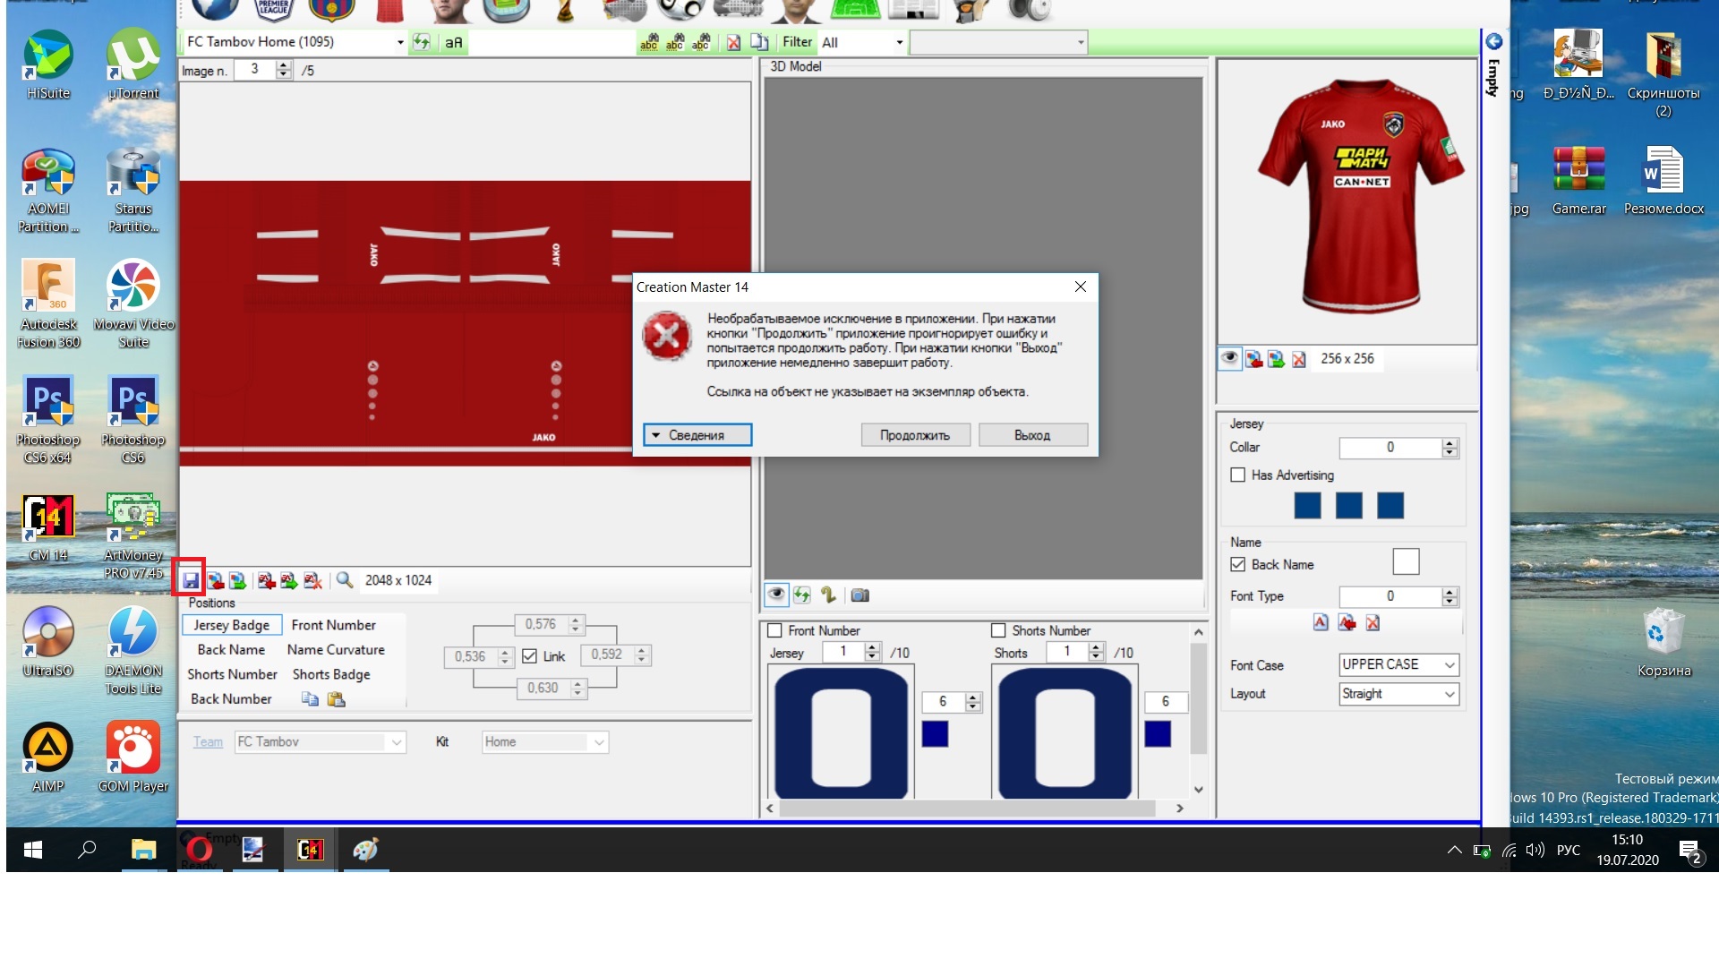This screenshot has width=1719, height=967.
Task: Click the delete kit red X icon
Action: point(733,42)
